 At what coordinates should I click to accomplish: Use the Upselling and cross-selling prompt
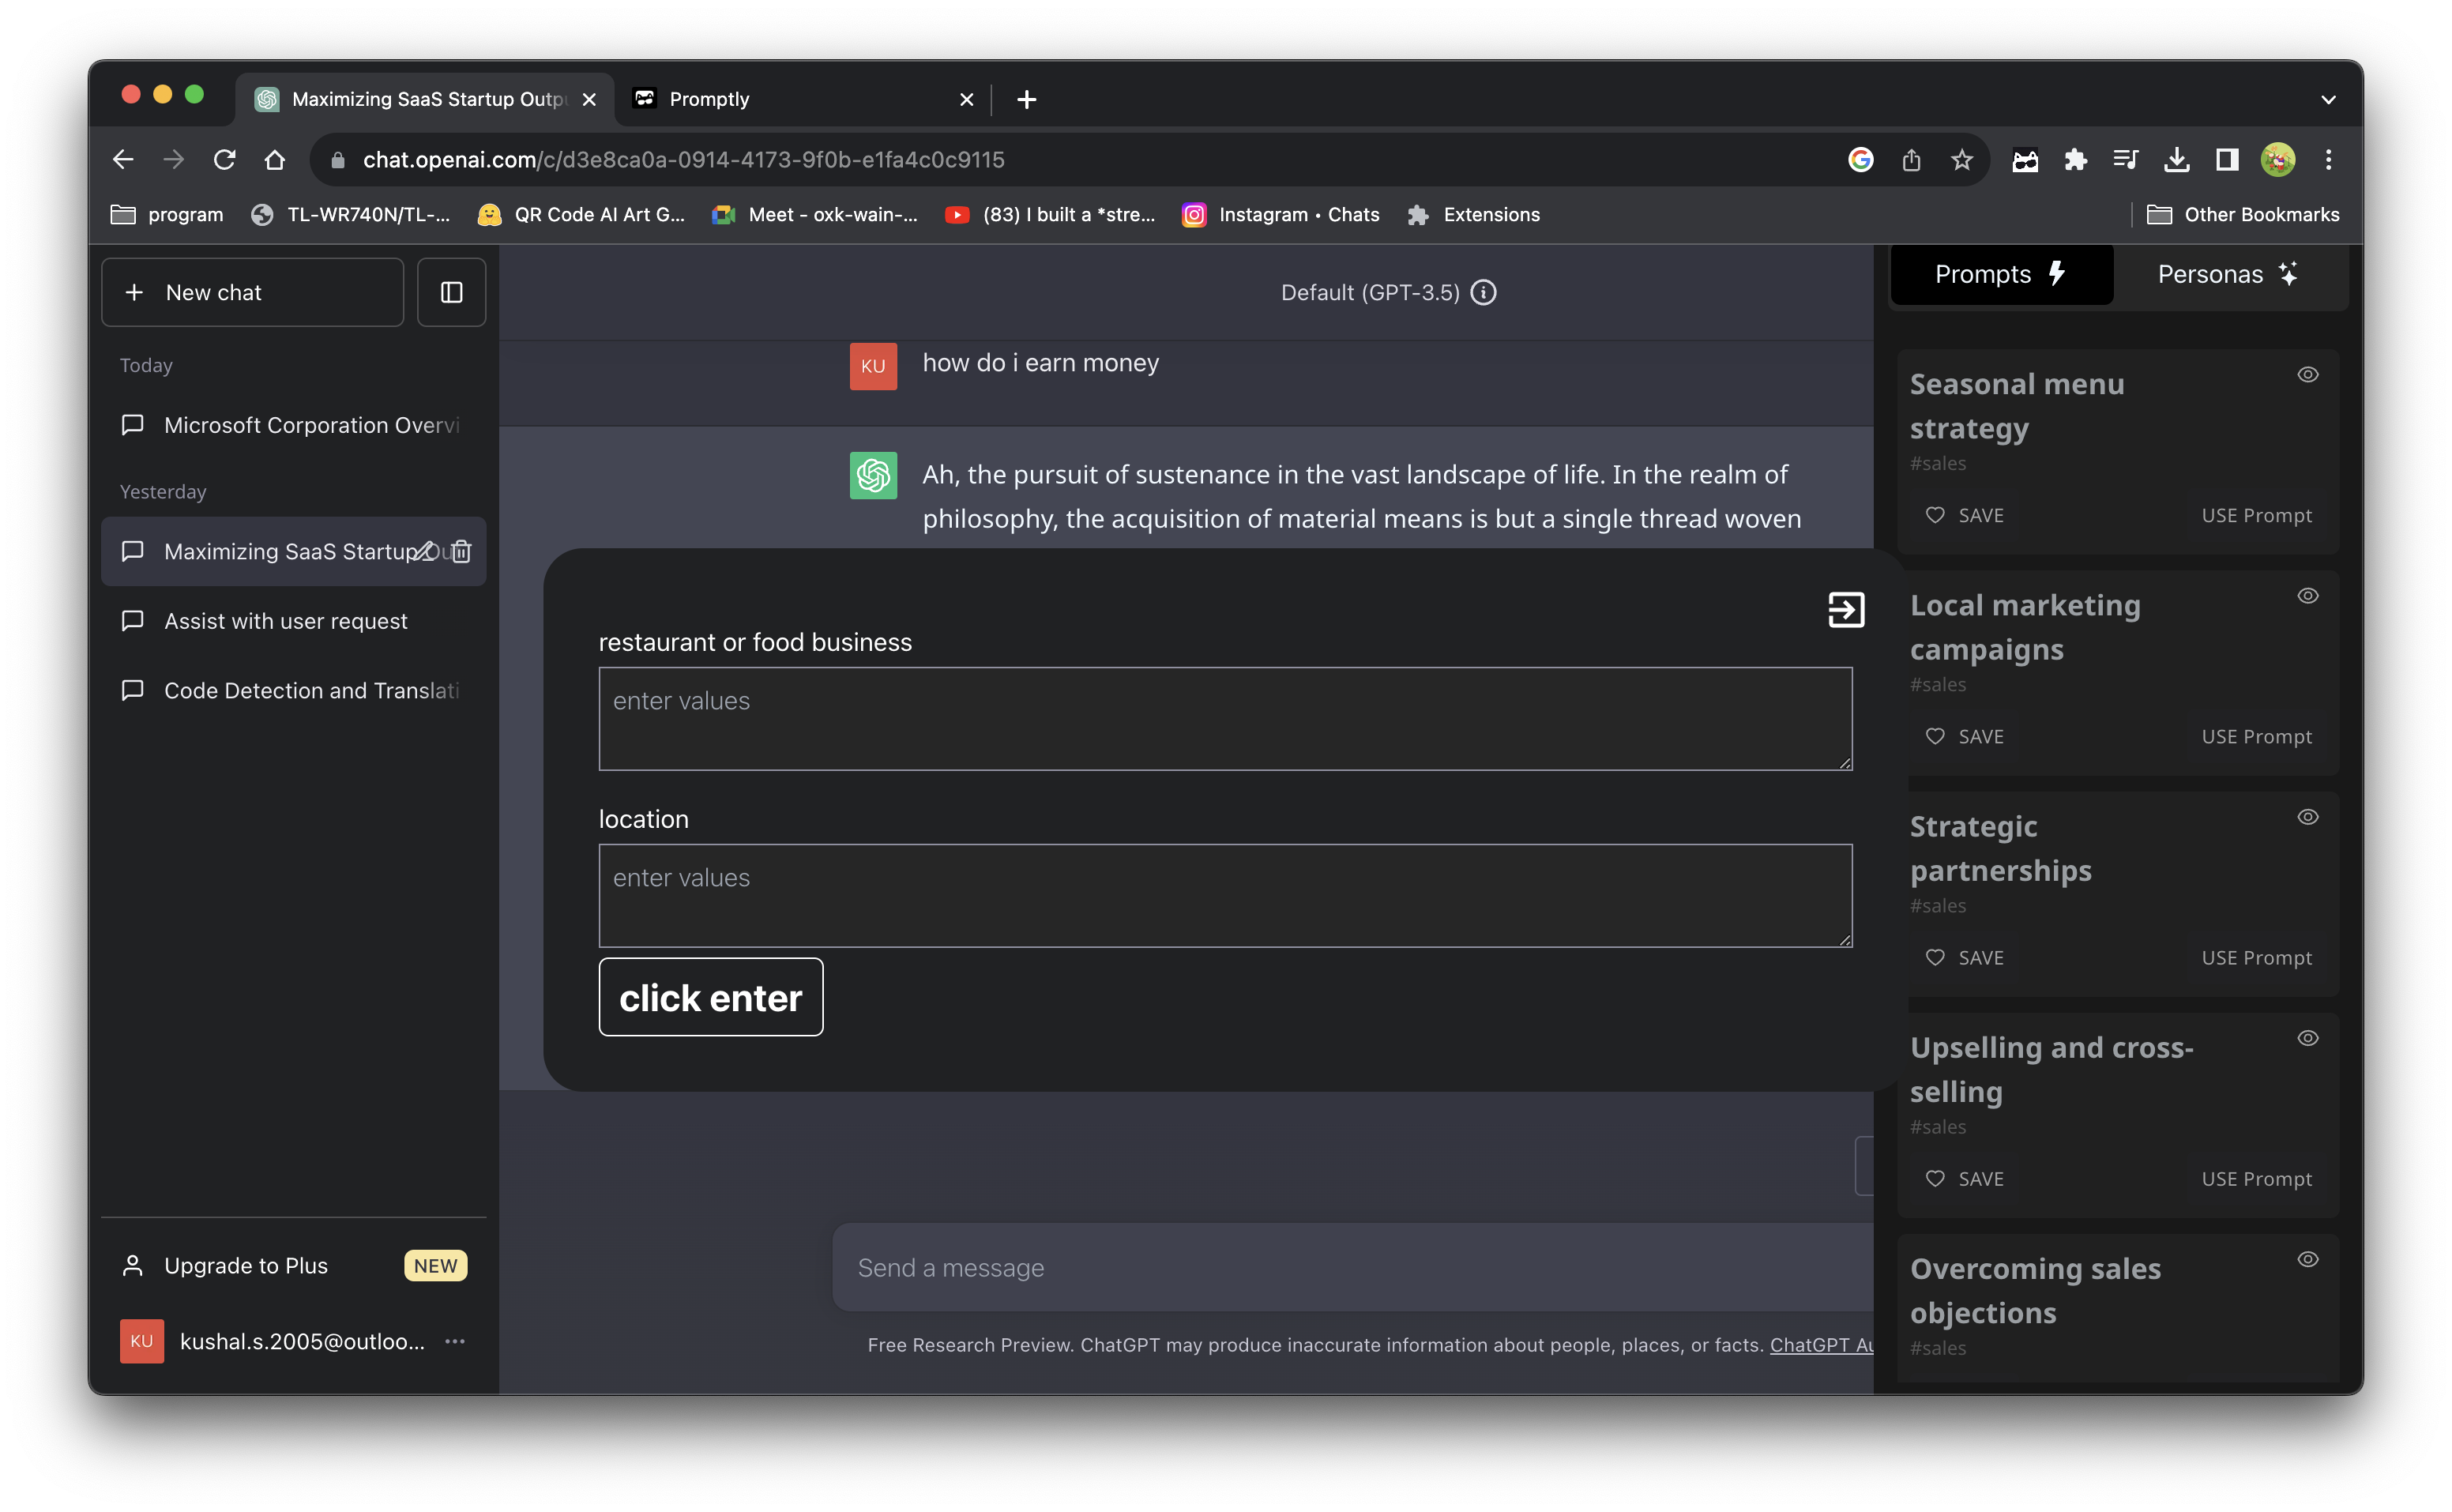[2256, 1178]
